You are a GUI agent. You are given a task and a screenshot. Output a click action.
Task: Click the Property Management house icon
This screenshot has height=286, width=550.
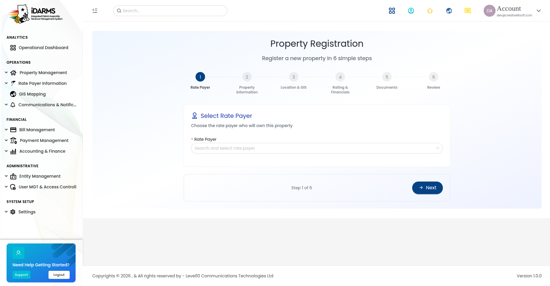coord(13,73)
